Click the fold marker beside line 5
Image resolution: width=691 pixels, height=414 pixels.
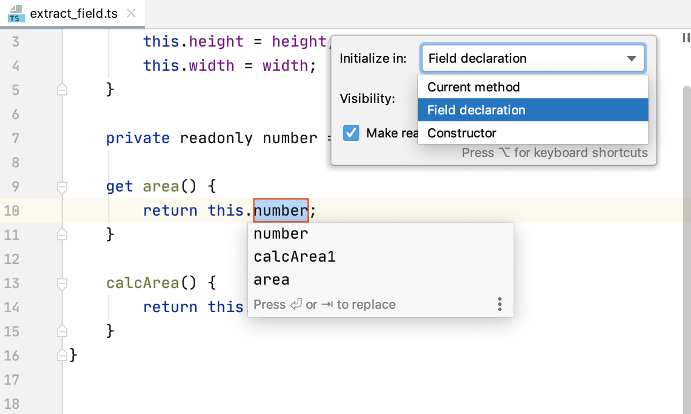pyautogui.click(x=62, y=90)
